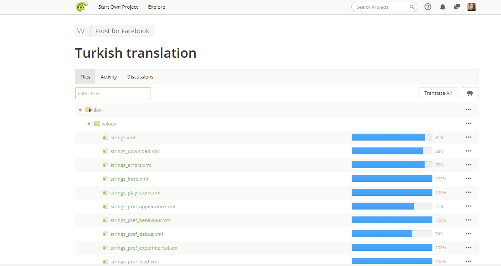Open the values folder link
The height and width of the screenshot is (266, 501).
coord(109,124)
